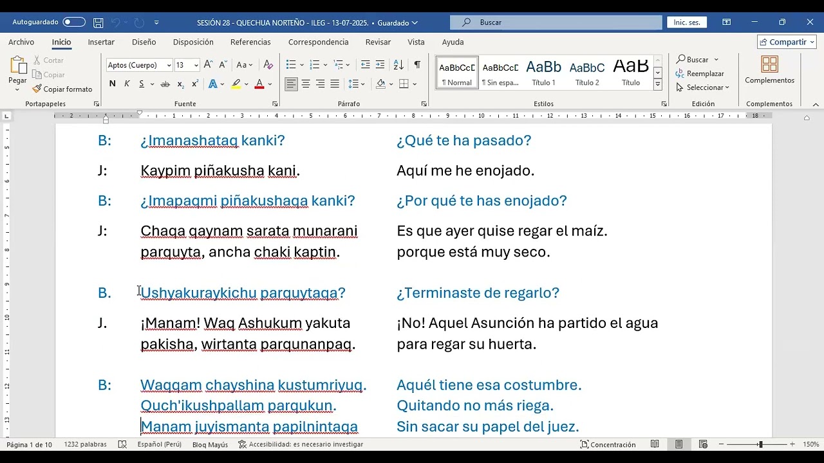Justify text icon
The width and height of the screenshot is (824, 463).
pyautogui.click(x=335, y=84)
